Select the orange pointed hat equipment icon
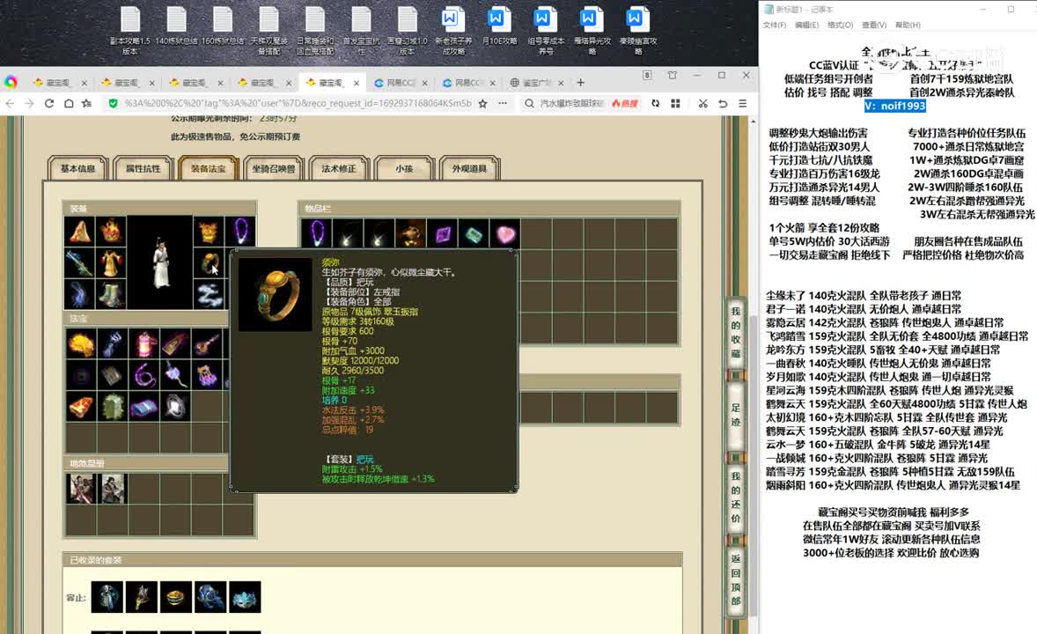 [x=79, y=232]
